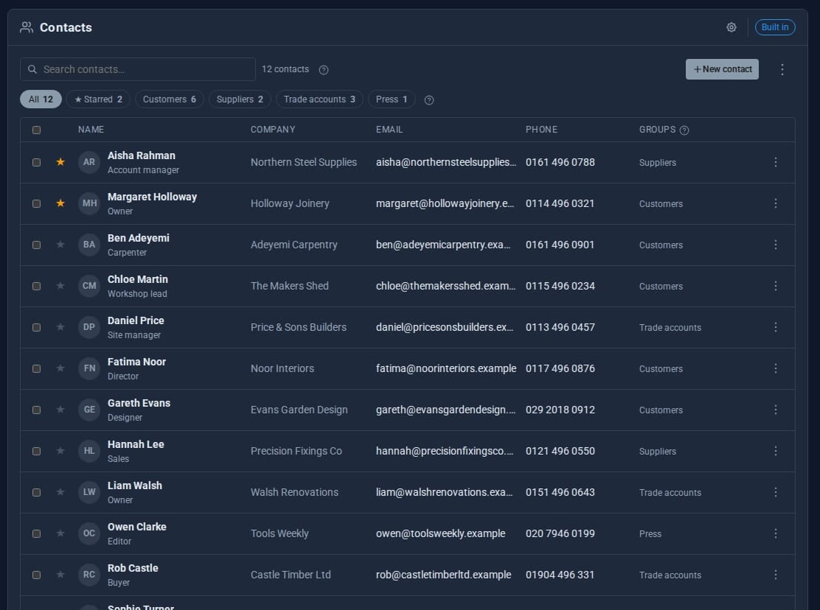820x610 pixels.
Task: Open row actions menu for Aisha Rahman
Action: pos(776,162)
